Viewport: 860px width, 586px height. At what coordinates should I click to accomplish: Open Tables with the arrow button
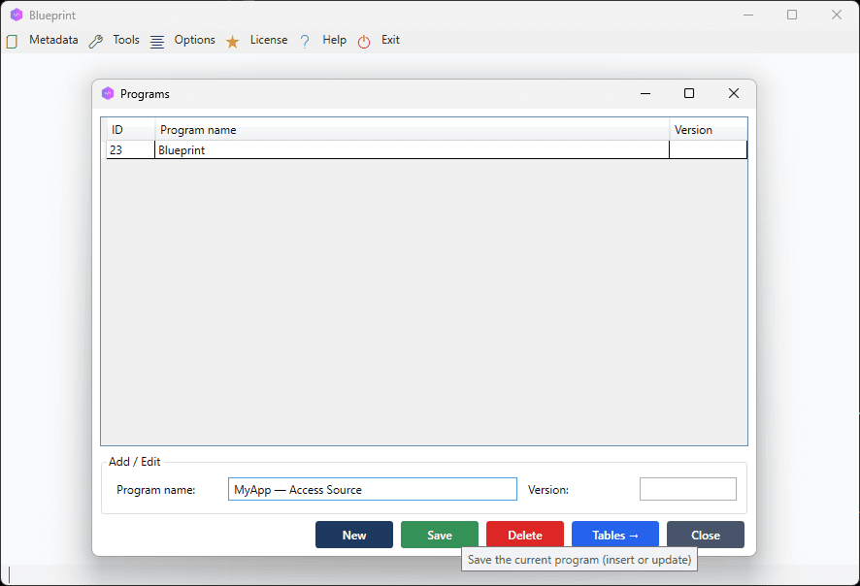pos(614,535)
